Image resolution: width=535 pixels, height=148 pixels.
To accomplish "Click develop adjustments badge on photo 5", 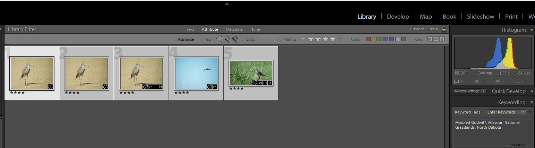I will click(270, 83).
